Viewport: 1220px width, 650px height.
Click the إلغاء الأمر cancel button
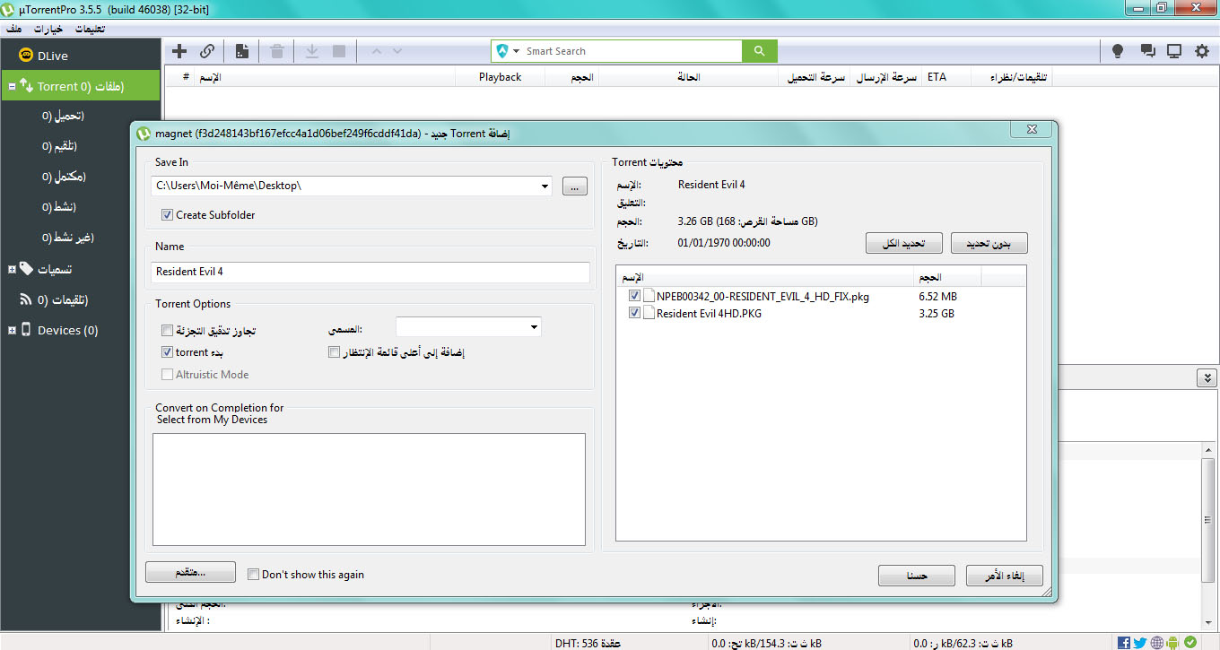1004,576
